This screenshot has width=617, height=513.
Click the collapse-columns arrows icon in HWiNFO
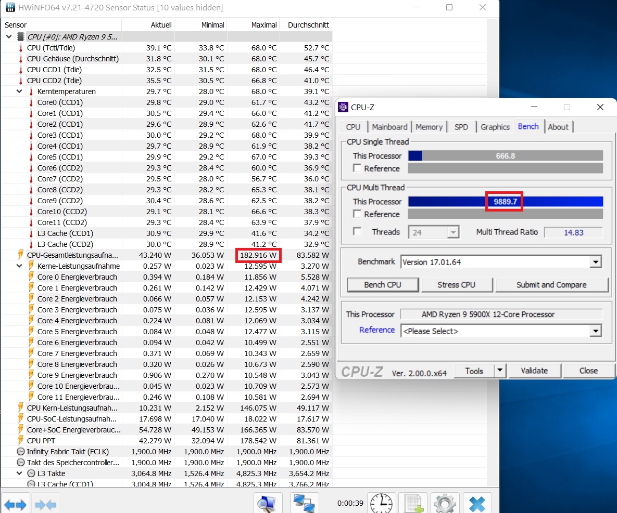[x=45, y=504]
